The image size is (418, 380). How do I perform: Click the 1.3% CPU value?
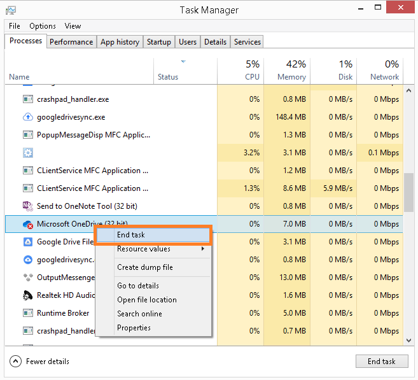click(252, 188)
